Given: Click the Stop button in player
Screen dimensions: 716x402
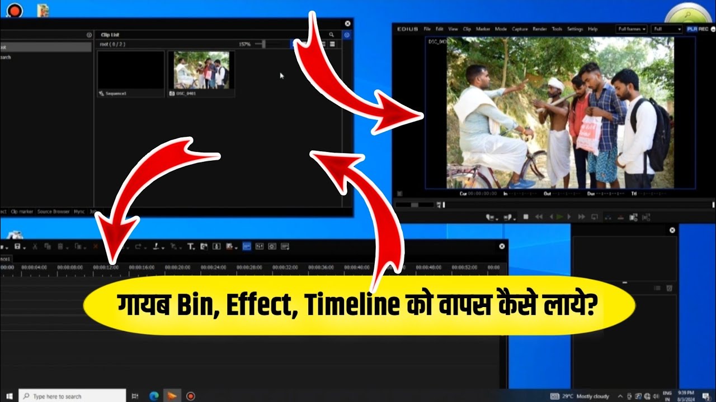Looking at the screenshot, I should point(526,217).
